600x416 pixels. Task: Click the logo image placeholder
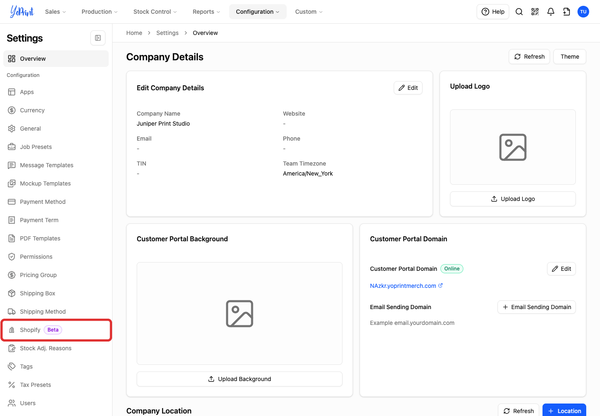[x=513, y=147]
